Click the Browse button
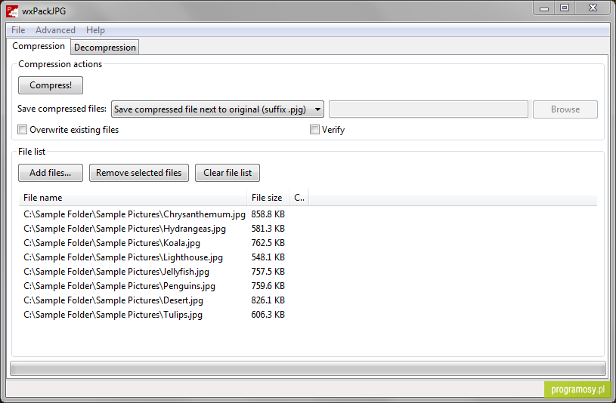The image size is (616, 403). click(x=565, y=109)
